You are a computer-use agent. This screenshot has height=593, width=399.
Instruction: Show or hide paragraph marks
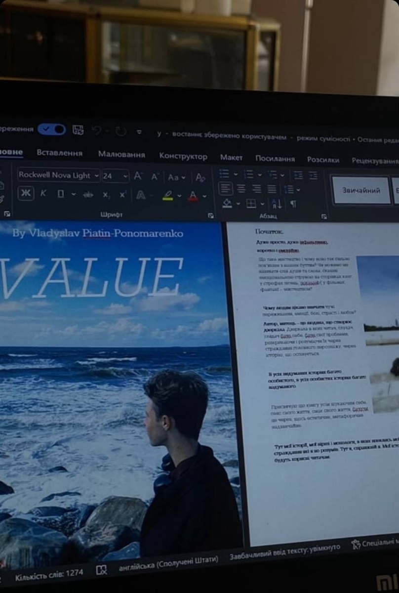click(293, 204)
